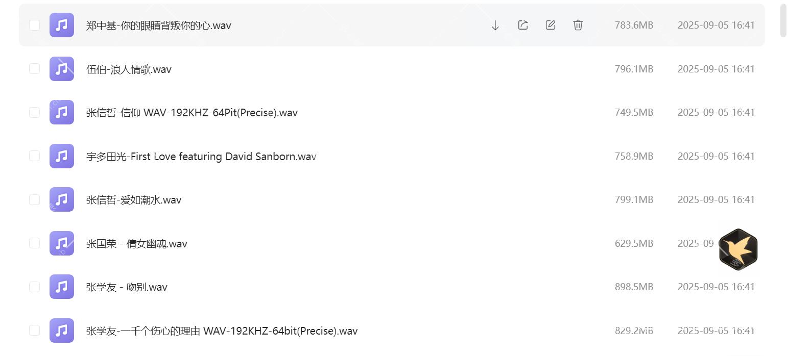Share the 郑中基 song file
The height and width of the screenshot is (356, 788).
tap(522, 24)
